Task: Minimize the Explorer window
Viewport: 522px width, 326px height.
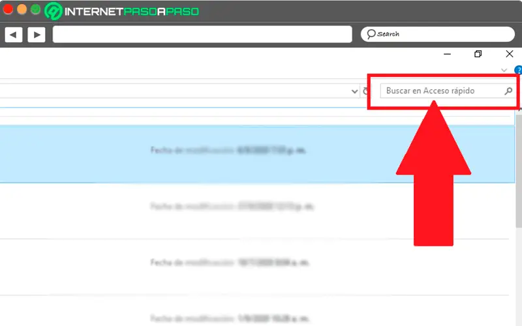Action: [447, 54]
